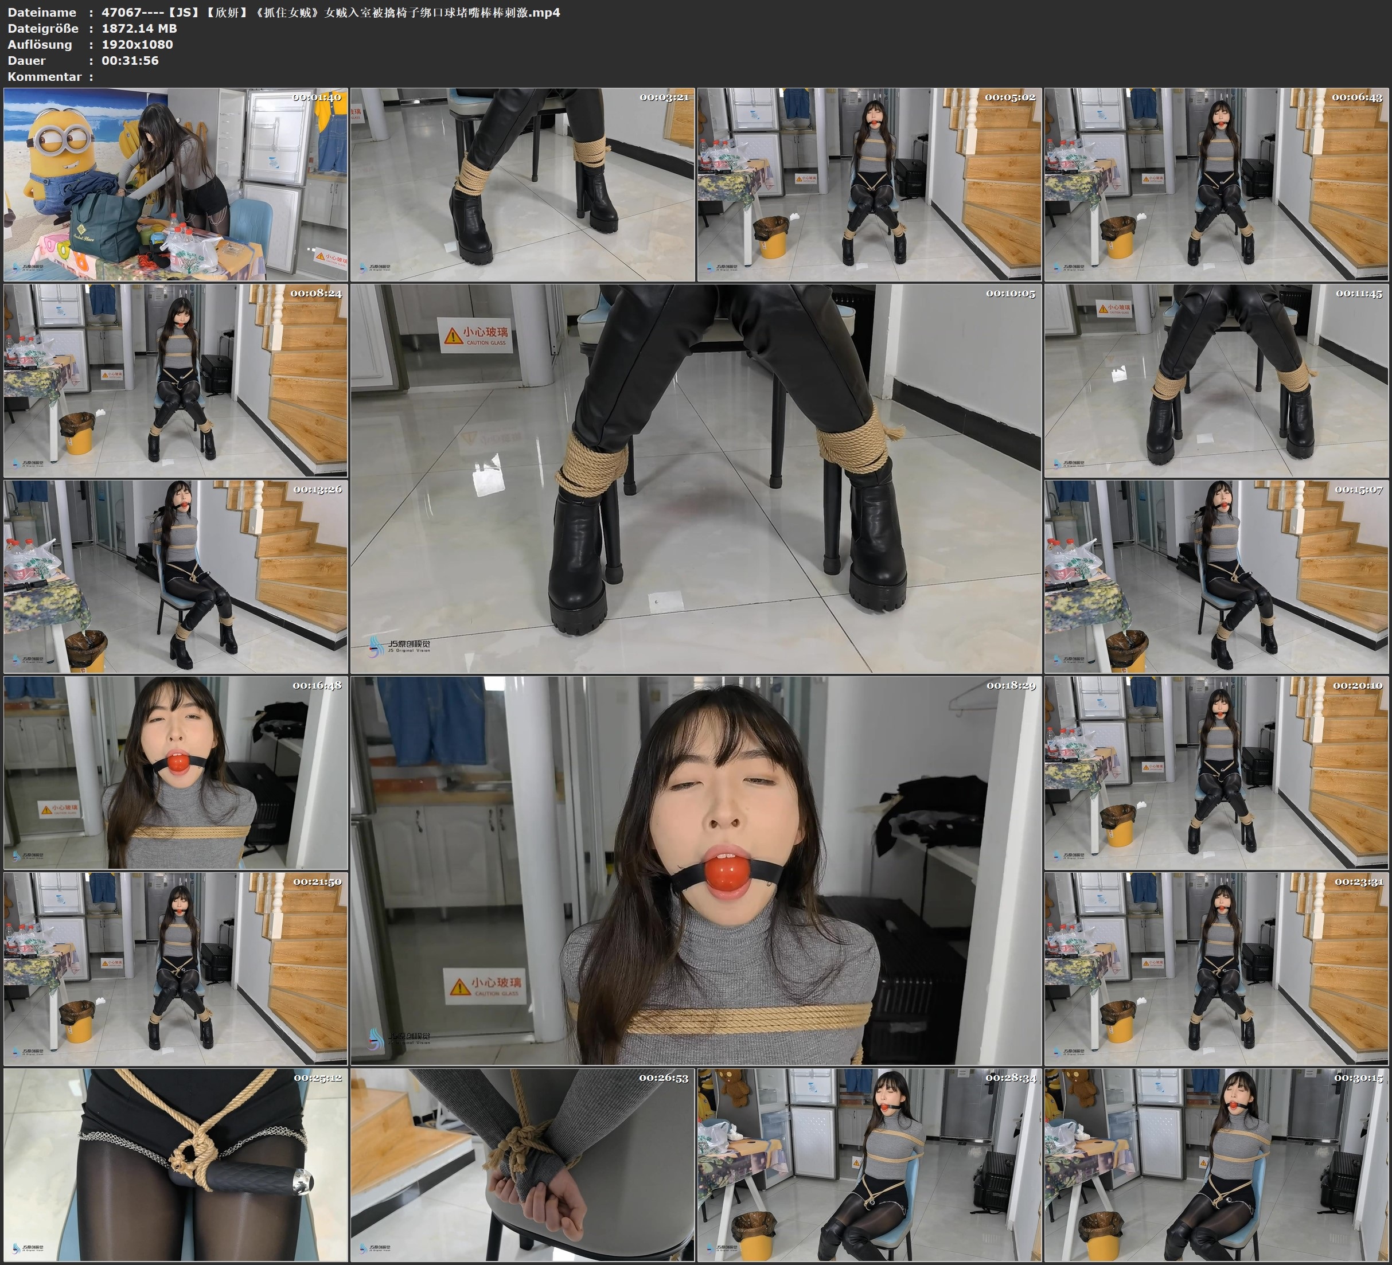This screenshot has height=1265, width=1392.
Task: Click the frame timestamped 00:21:50
Action: point(176,968)
